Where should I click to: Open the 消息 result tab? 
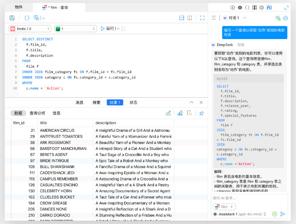click(x=80, y=103)
